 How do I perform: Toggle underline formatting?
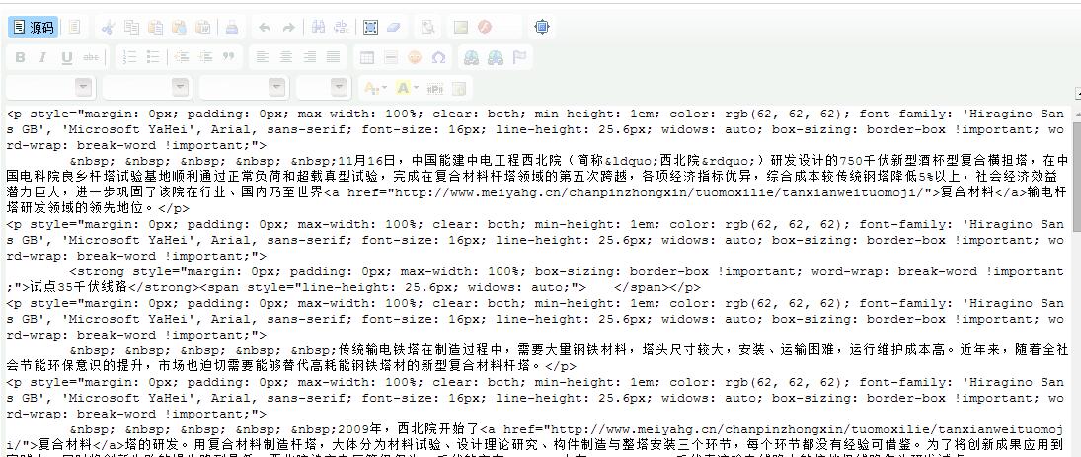pos(66,57)
